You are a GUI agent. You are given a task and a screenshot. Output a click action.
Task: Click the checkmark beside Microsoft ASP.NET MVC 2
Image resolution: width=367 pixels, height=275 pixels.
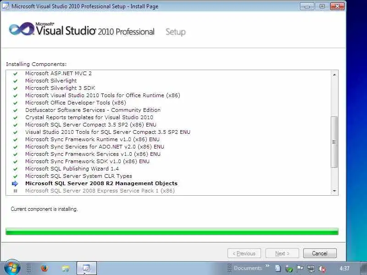pyautogui.click(x=15, y=74)
